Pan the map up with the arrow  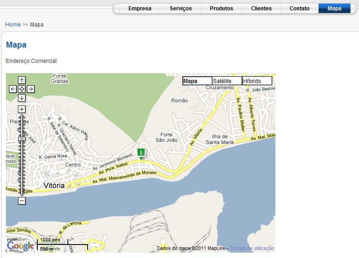22,80
